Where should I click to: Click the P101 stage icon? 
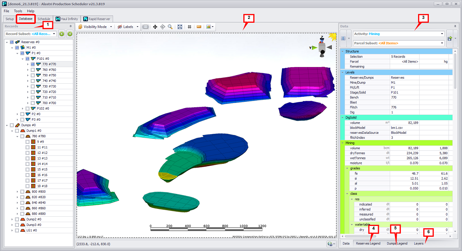(x=33, y=59)
